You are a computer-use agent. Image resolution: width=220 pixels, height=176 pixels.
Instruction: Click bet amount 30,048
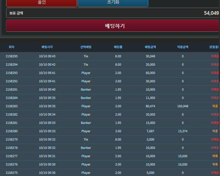click(x=150, y=56)
